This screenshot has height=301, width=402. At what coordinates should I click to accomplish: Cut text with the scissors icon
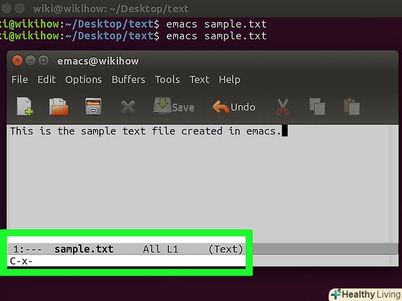pos(283,106)
